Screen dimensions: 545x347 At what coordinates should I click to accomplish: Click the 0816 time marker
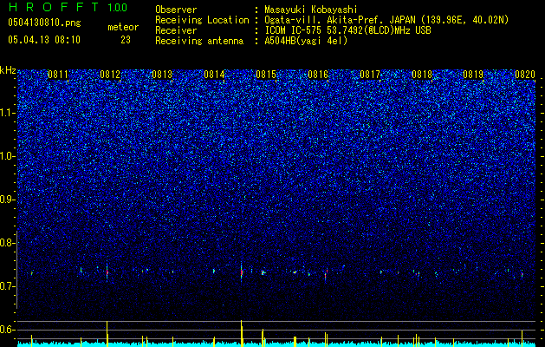pos(318,74)
